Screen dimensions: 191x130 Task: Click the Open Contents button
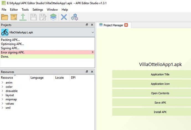[151, 93]
